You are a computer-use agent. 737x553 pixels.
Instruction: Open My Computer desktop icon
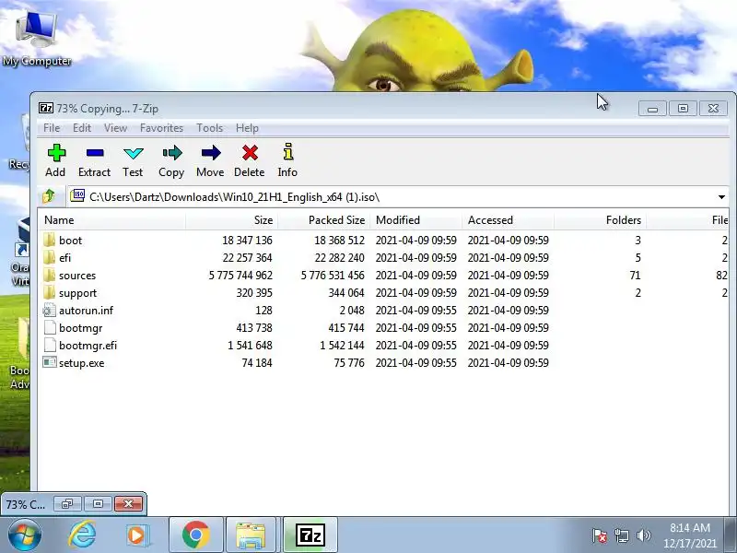(37, 39)
